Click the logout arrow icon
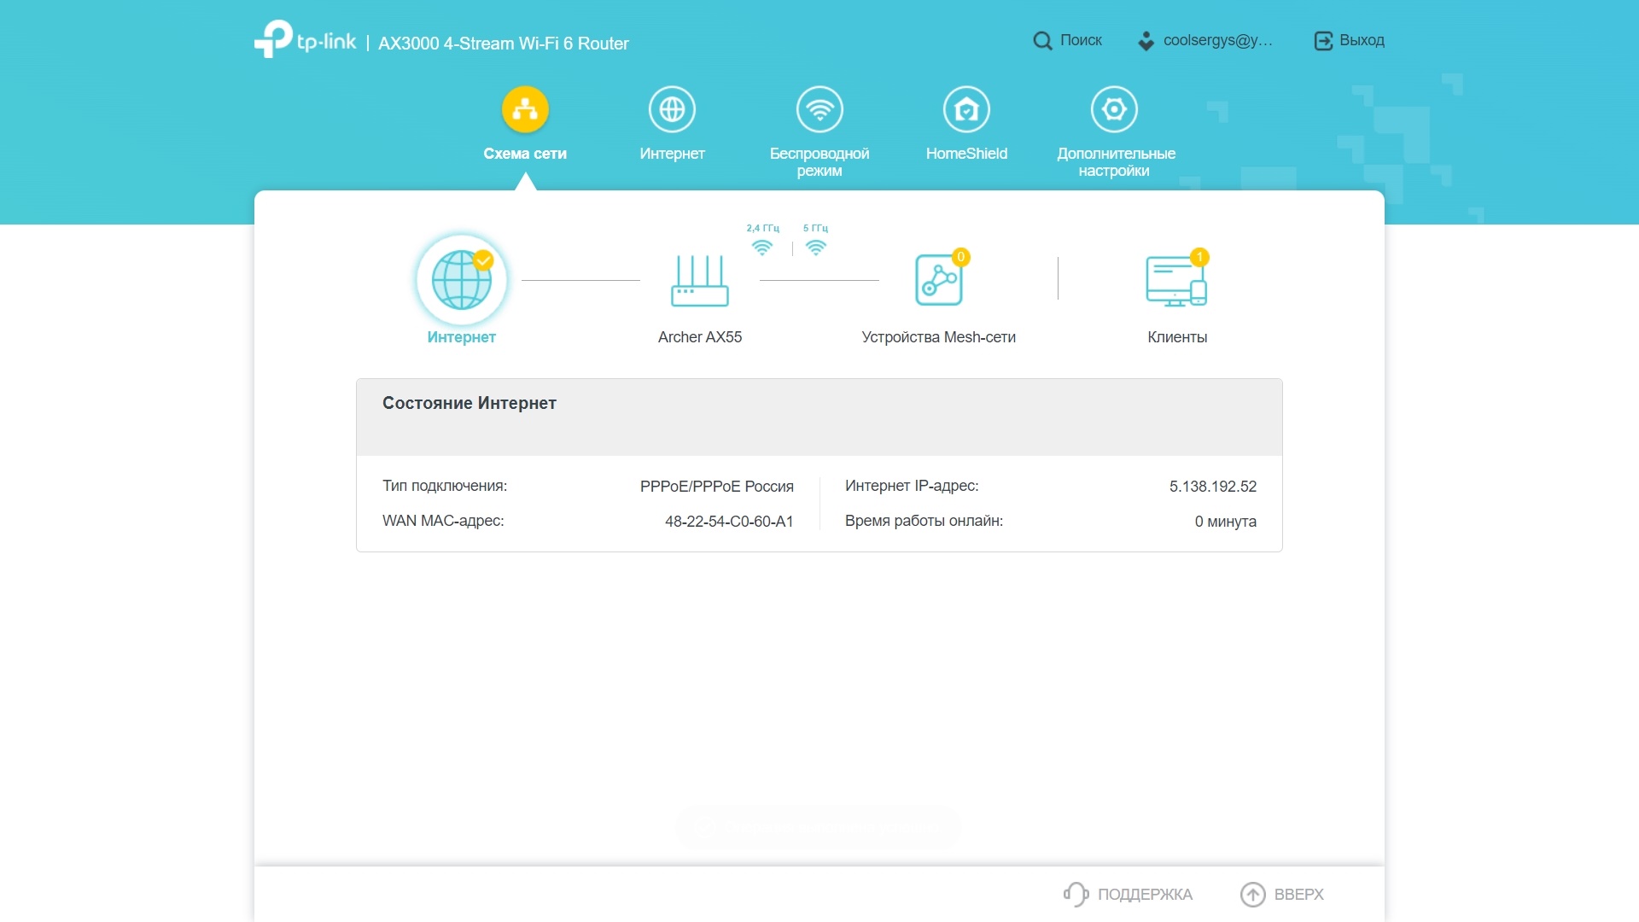Screen dimensions: 1639x922 (1322, 40)
